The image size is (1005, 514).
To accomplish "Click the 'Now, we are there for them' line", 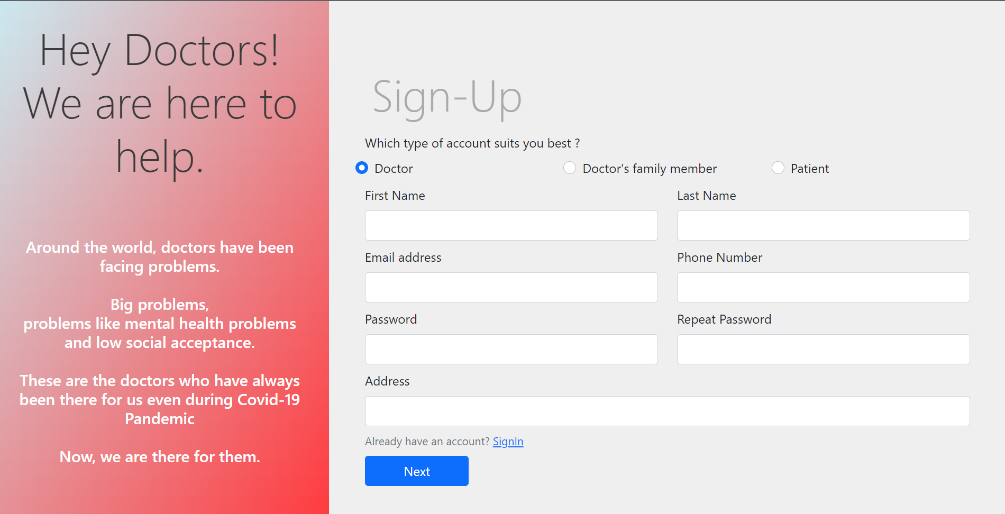I will 160,457.
